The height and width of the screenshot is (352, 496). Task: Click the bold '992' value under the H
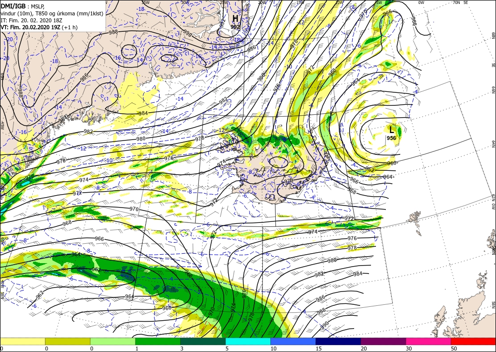click(x=235, y=27)
